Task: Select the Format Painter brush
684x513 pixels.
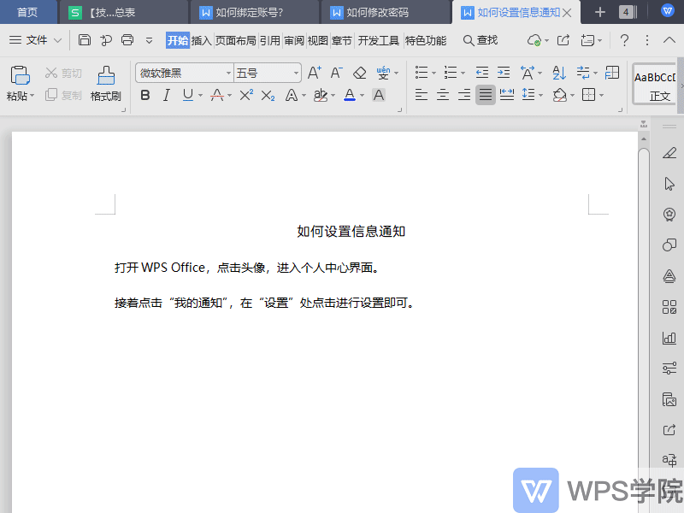Action: click(105, 75)
